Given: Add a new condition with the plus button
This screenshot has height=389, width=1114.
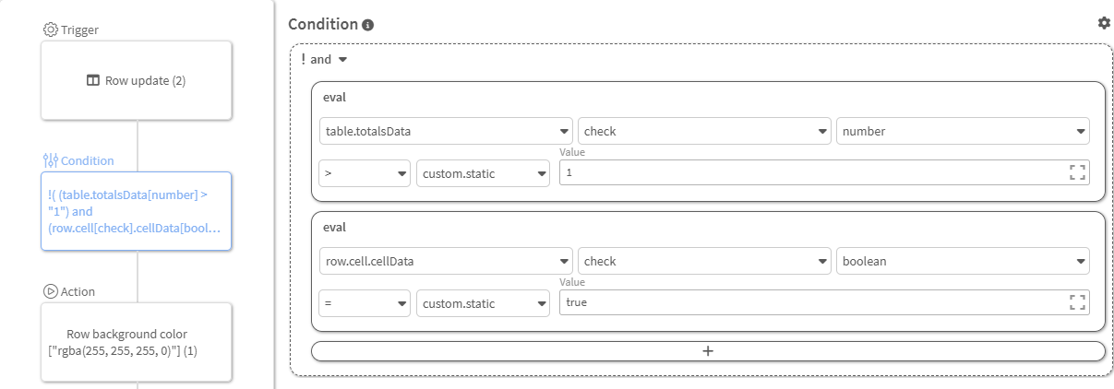Looking at the screenshot, I should coord(708,351).
